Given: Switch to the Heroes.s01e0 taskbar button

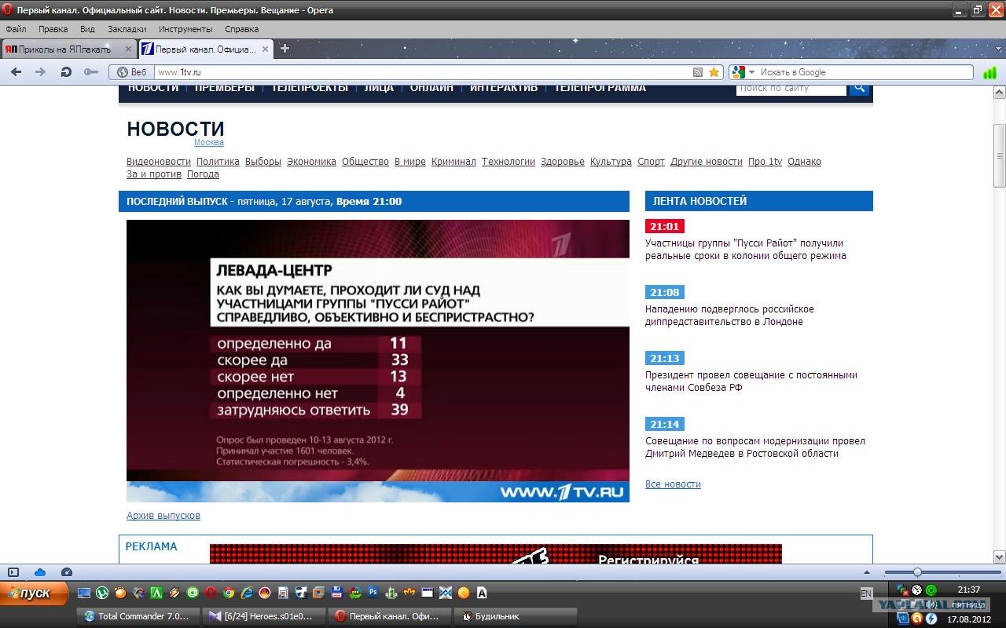Looking at the screenshot, I should [264, 616].
